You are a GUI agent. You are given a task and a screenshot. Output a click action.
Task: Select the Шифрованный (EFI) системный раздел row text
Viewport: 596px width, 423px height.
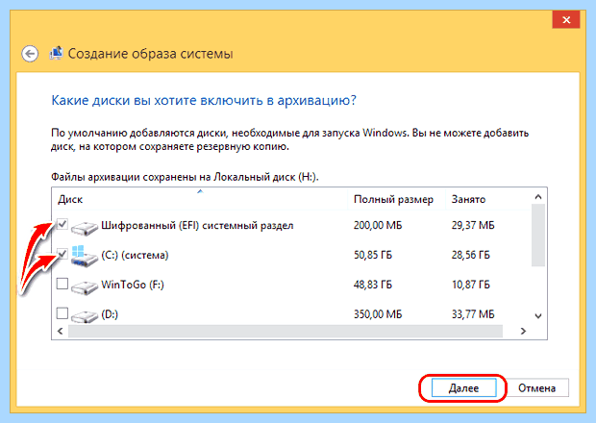coord(197,225)
